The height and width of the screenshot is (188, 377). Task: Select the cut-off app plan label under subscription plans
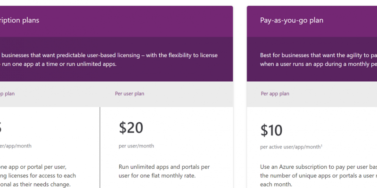(7, 94)
